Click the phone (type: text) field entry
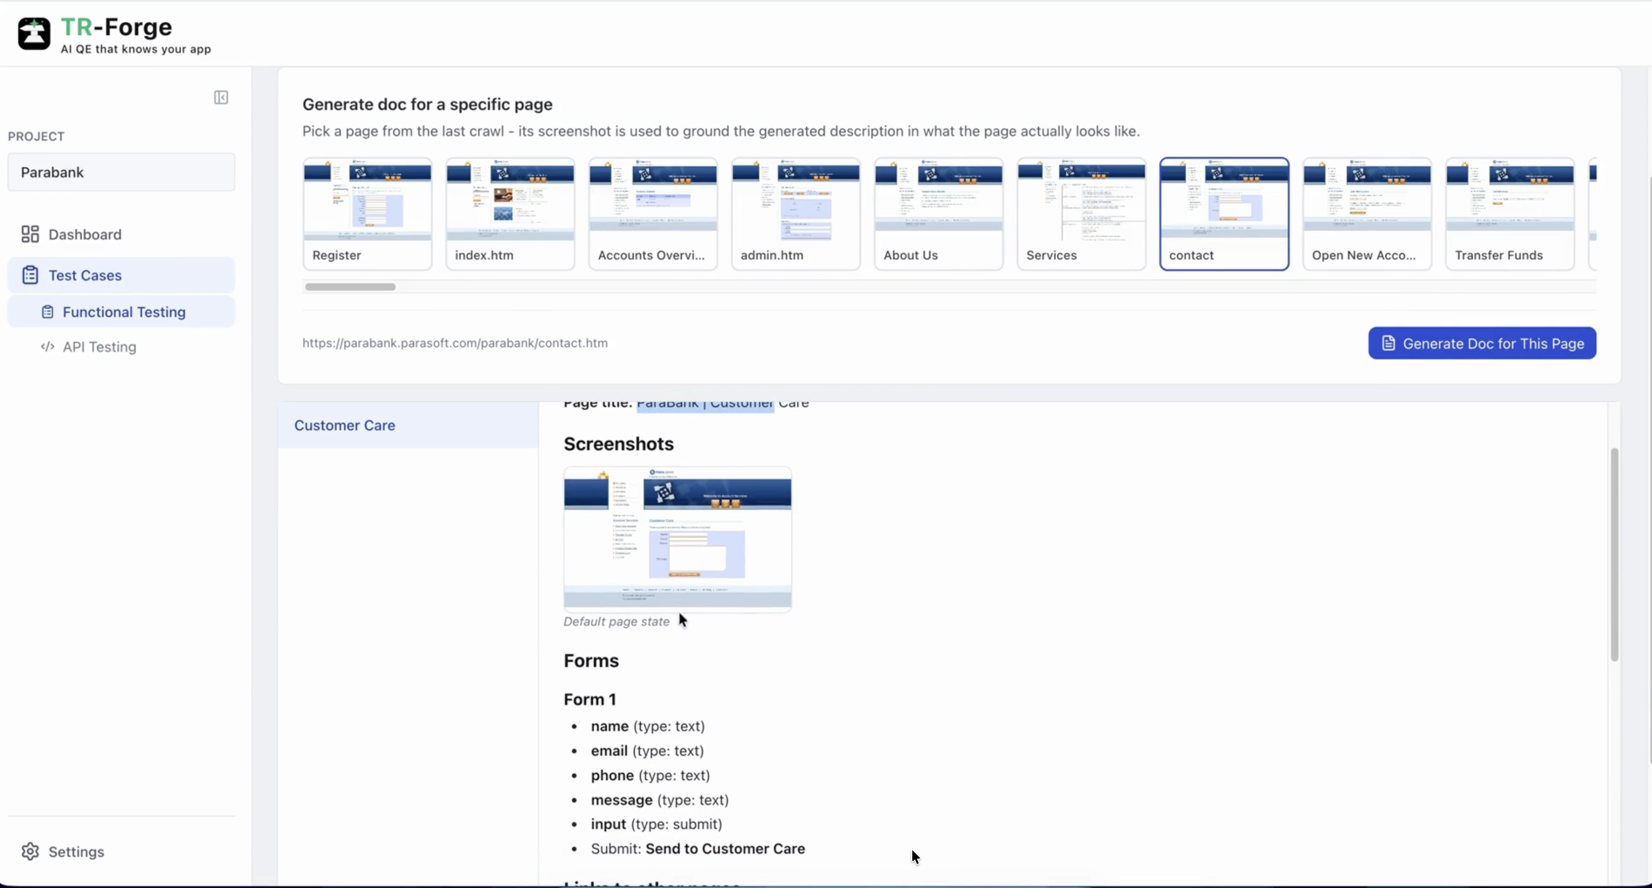 [x=650, y=775]
